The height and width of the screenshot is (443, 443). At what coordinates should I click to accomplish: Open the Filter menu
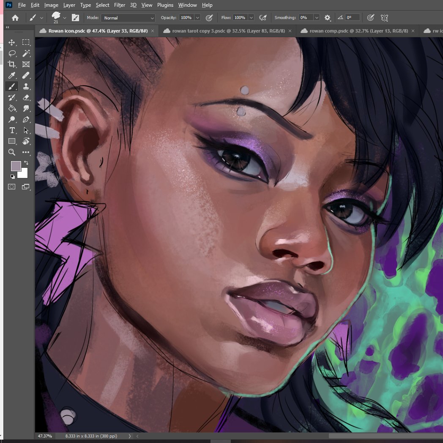tap(120, 5)
